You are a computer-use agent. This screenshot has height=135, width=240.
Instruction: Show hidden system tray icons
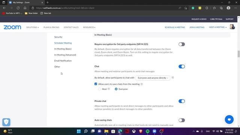pos(193,131)
